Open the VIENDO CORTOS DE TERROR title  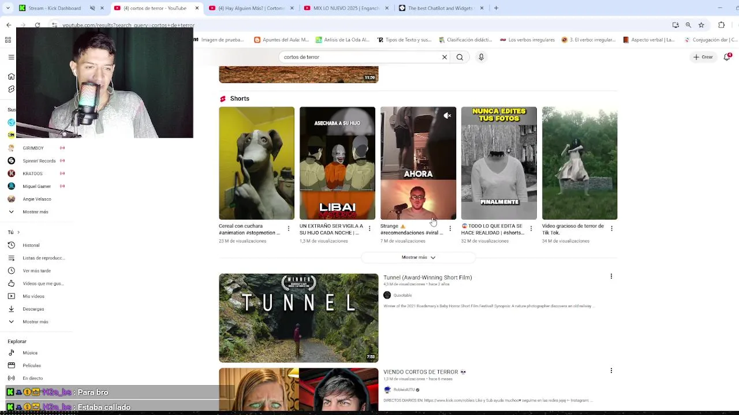pyautogui.click(x=424, y=372)
